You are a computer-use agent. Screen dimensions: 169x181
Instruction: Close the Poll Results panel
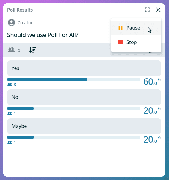coord(158,10)
